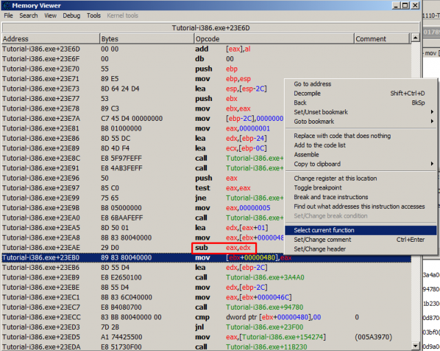Choose Toggle breakpoint from context menu
Viewport: 440px width, 351px height.
318,188
